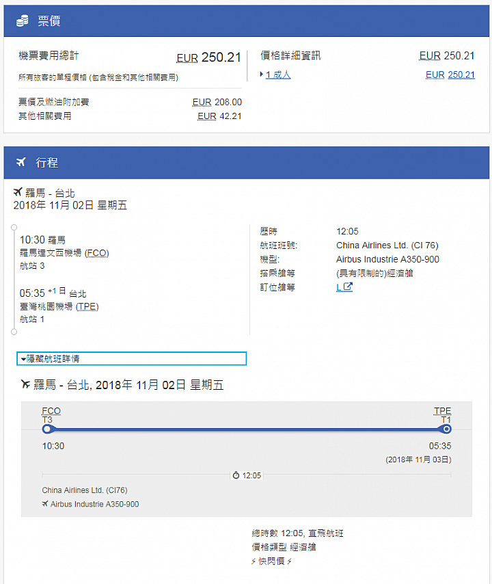Open the EUR 250.21 adult fare link
Viewport: 492px width, 584px height.
tap(450, 75)
